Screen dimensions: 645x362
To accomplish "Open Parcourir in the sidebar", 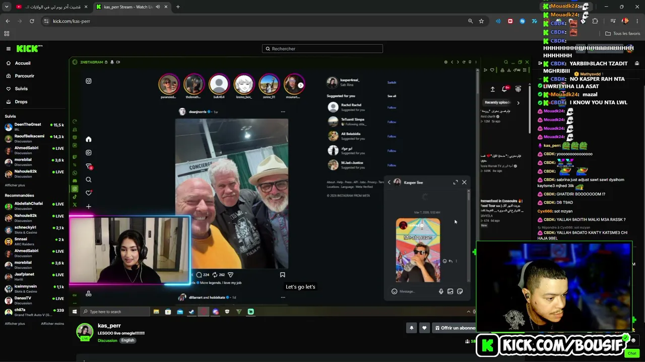I will [x=25, y=76].
